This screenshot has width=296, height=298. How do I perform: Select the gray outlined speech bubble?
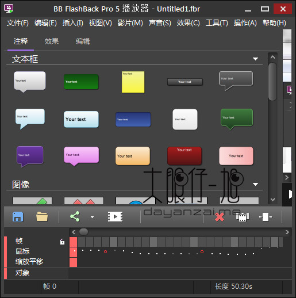coord(236,81)
